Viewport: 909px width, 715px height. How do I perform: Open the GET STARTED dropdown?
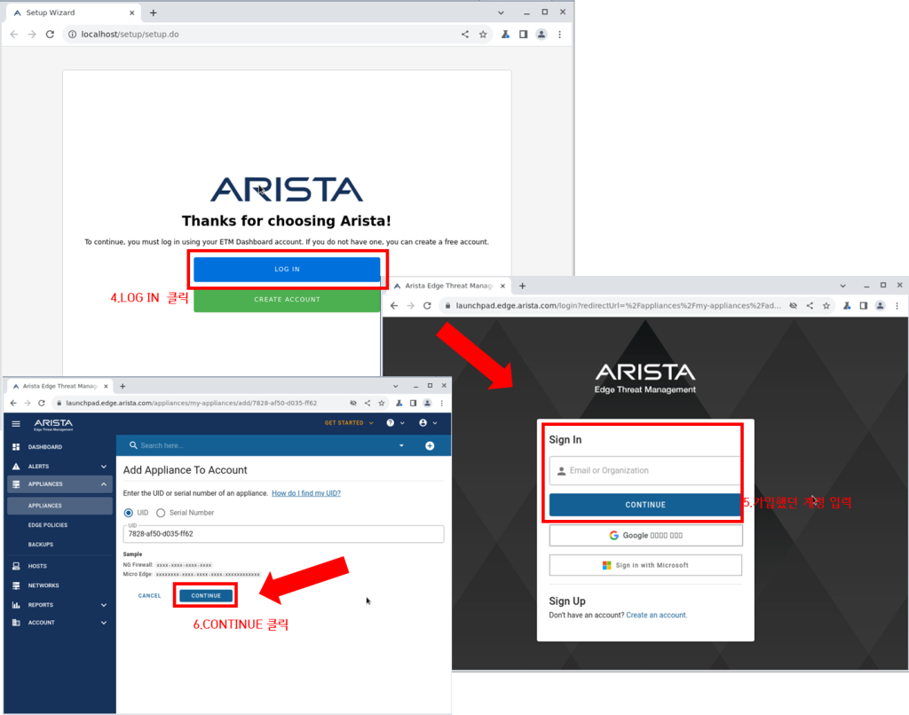(349, 423)
